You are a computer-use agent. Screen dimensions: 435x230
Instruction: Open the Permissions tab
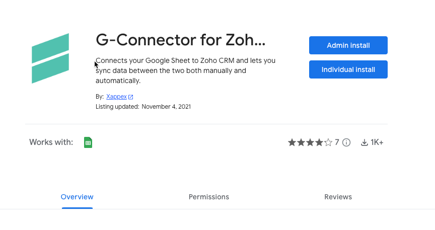tap(209, 197)
